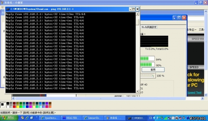Click the browser vertical scrollbar up arrow
The width and height of the screenshot is (208, 121).
coord(206,12)
